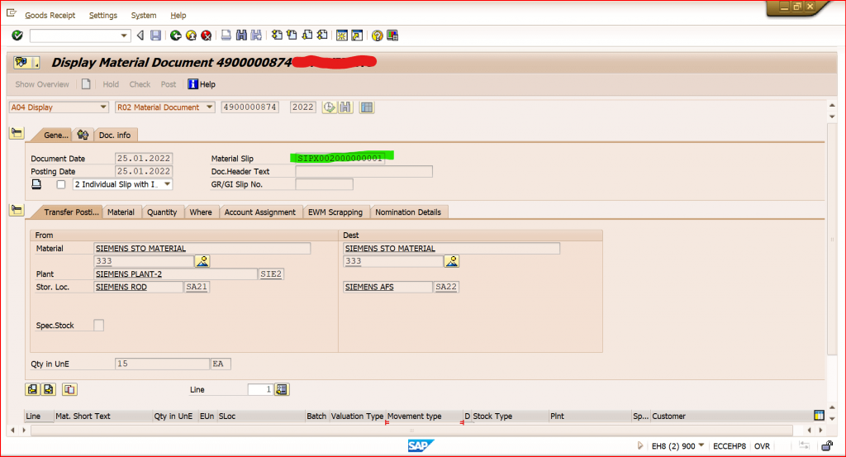Open the EWM Scrapping tab
Viewport: 846px width, 457px height.
[335, 212]
